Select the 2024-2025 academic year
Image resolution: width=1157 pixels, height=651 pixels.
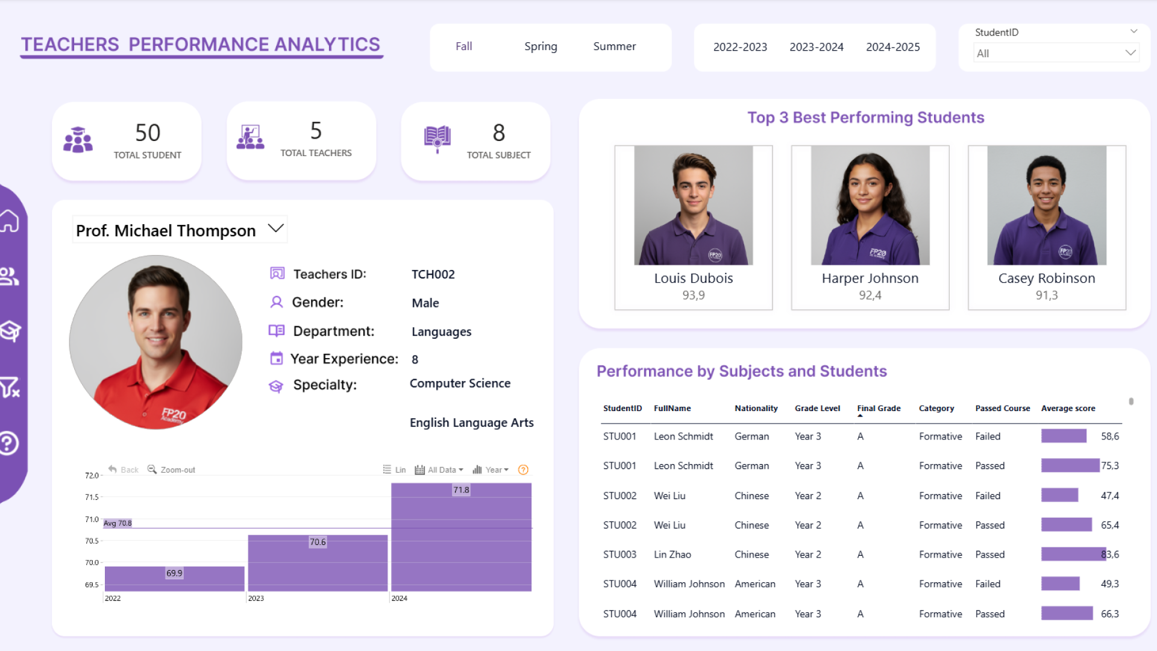(892, 47)
